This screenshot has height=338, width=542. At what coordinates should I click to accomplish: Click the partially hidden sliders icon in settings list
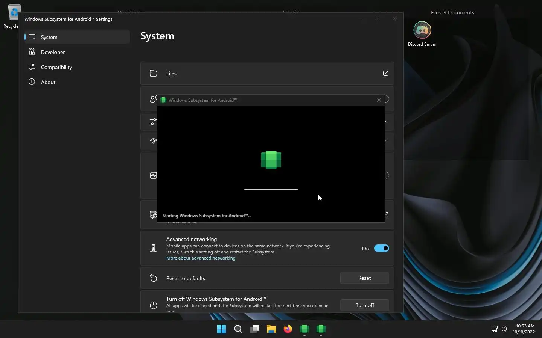pos(153,122)
